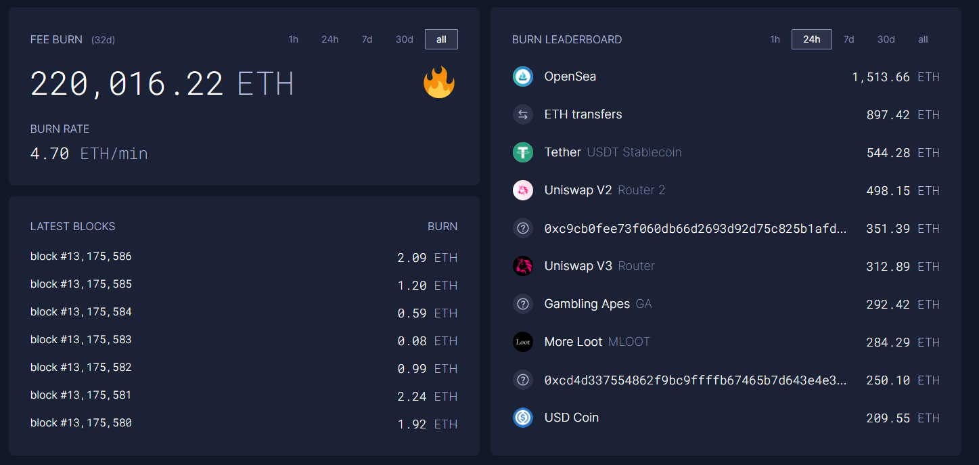The height and width of the screenshot is (465, 979).
Task: Select 'all' period in Burn Leaderboard
Action: tap(923, 39)
